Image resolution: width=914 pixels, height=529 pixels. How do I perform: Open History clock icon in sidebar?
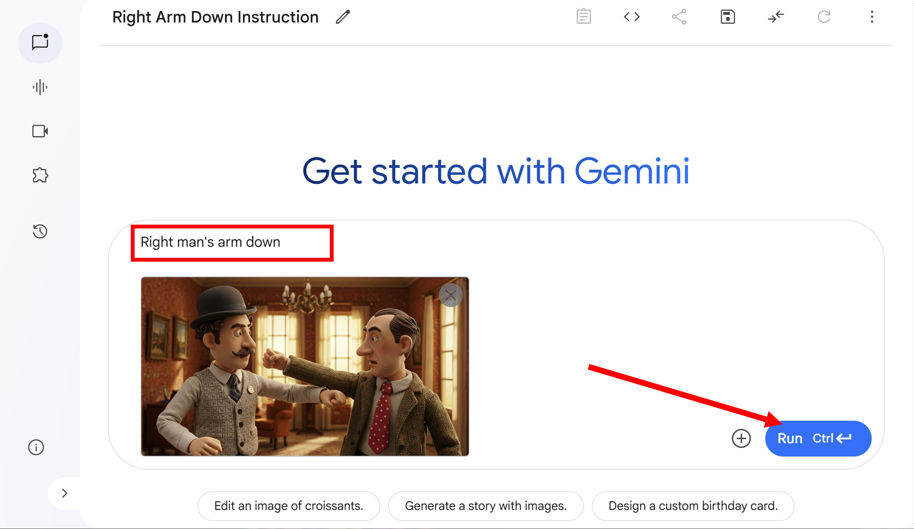40,231
